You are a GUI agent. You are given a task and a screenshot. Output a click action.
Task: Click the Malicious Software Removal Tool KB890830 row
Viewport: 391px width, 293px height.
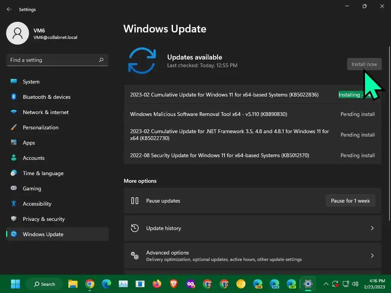point(253,114)
